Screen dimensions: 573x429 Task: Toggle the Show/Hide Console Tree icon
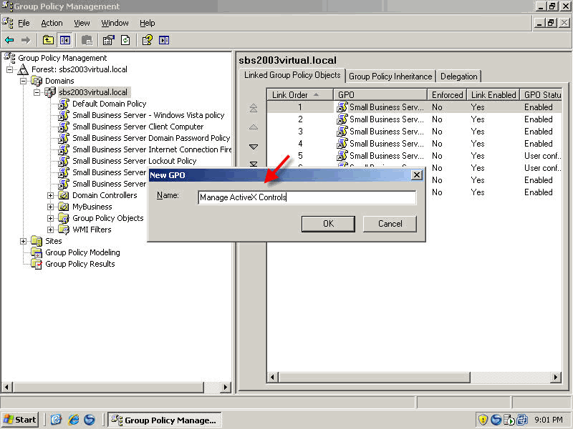click(65, 40)
